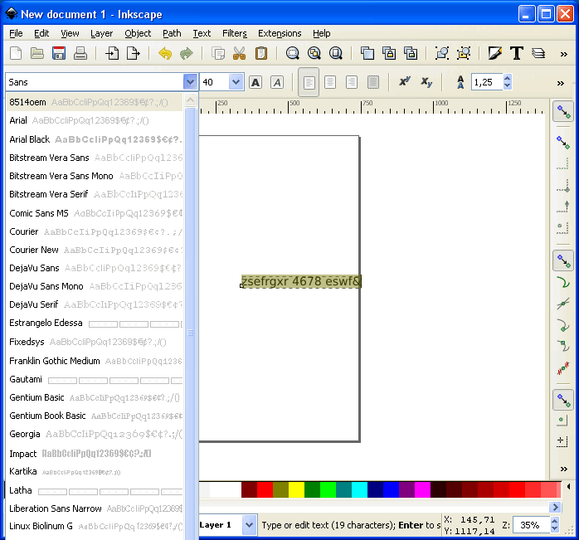579x540 pixels.
Task: Click the horizontal scrollbar right arrow
Action: point(555,507)
